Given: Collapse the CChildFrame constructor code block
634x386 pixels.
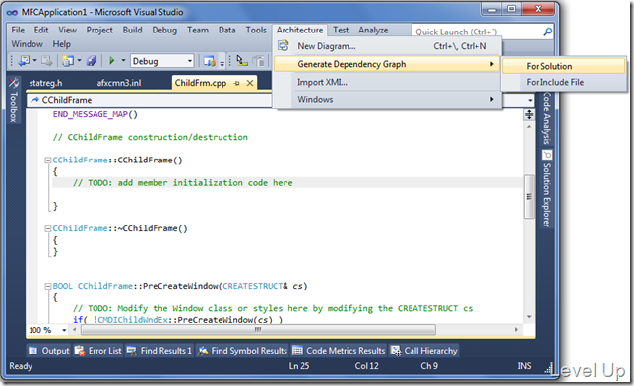Looking at the screenshot, I should point(47,161).
